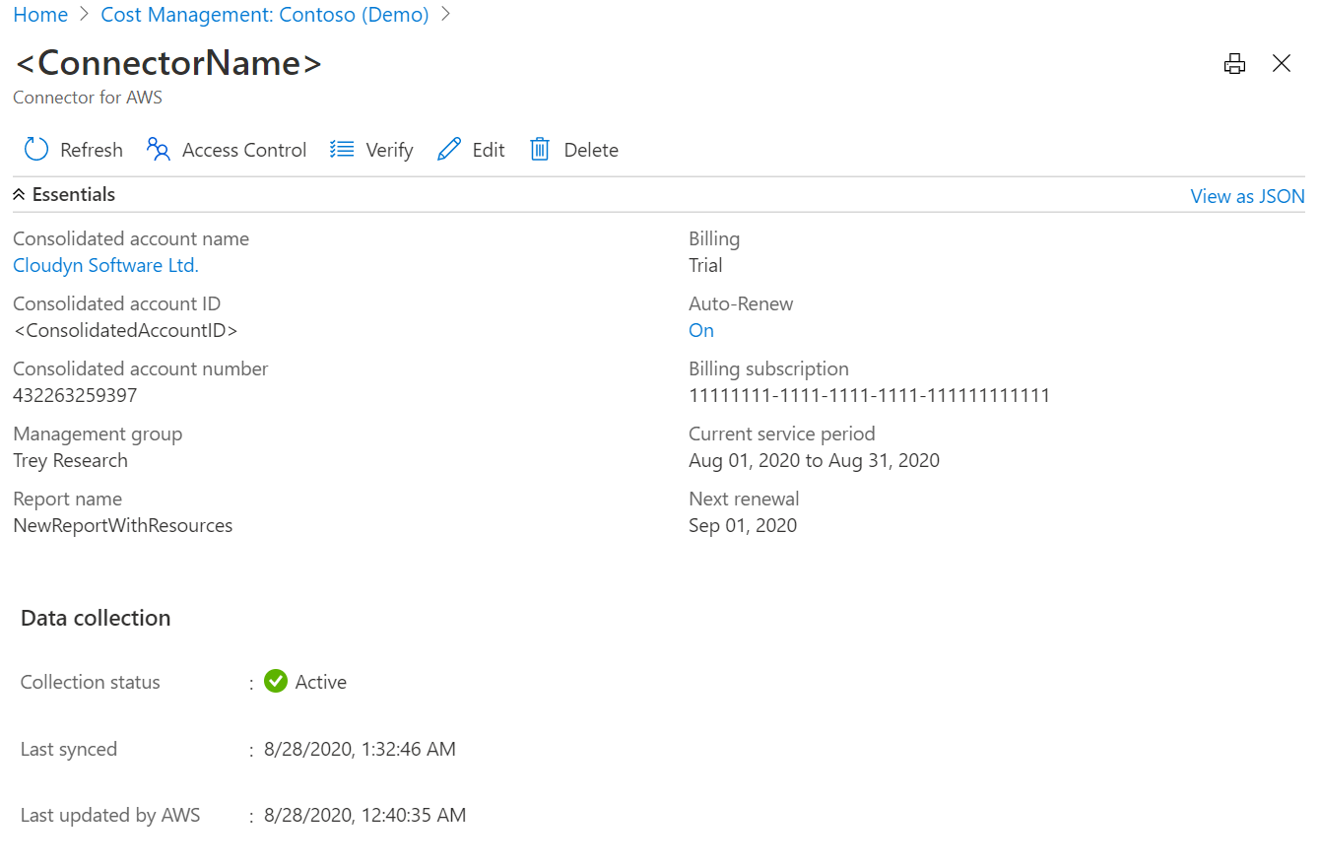Click the Verify checklist icon
Image resolution: width=1320 pixels, height=868 pixels.
point(342,150)
